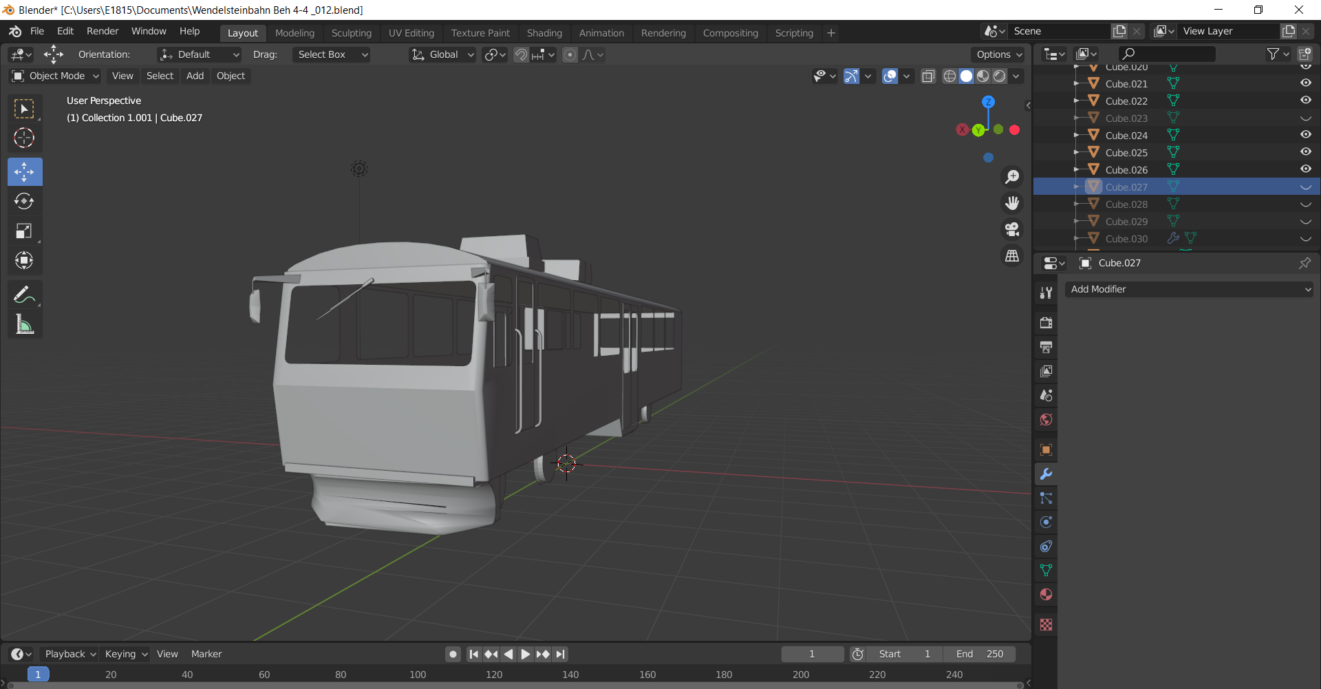Click the End frame field showing 250
The width and height of the screenshot is (1321, 689).
click(980, 654)
